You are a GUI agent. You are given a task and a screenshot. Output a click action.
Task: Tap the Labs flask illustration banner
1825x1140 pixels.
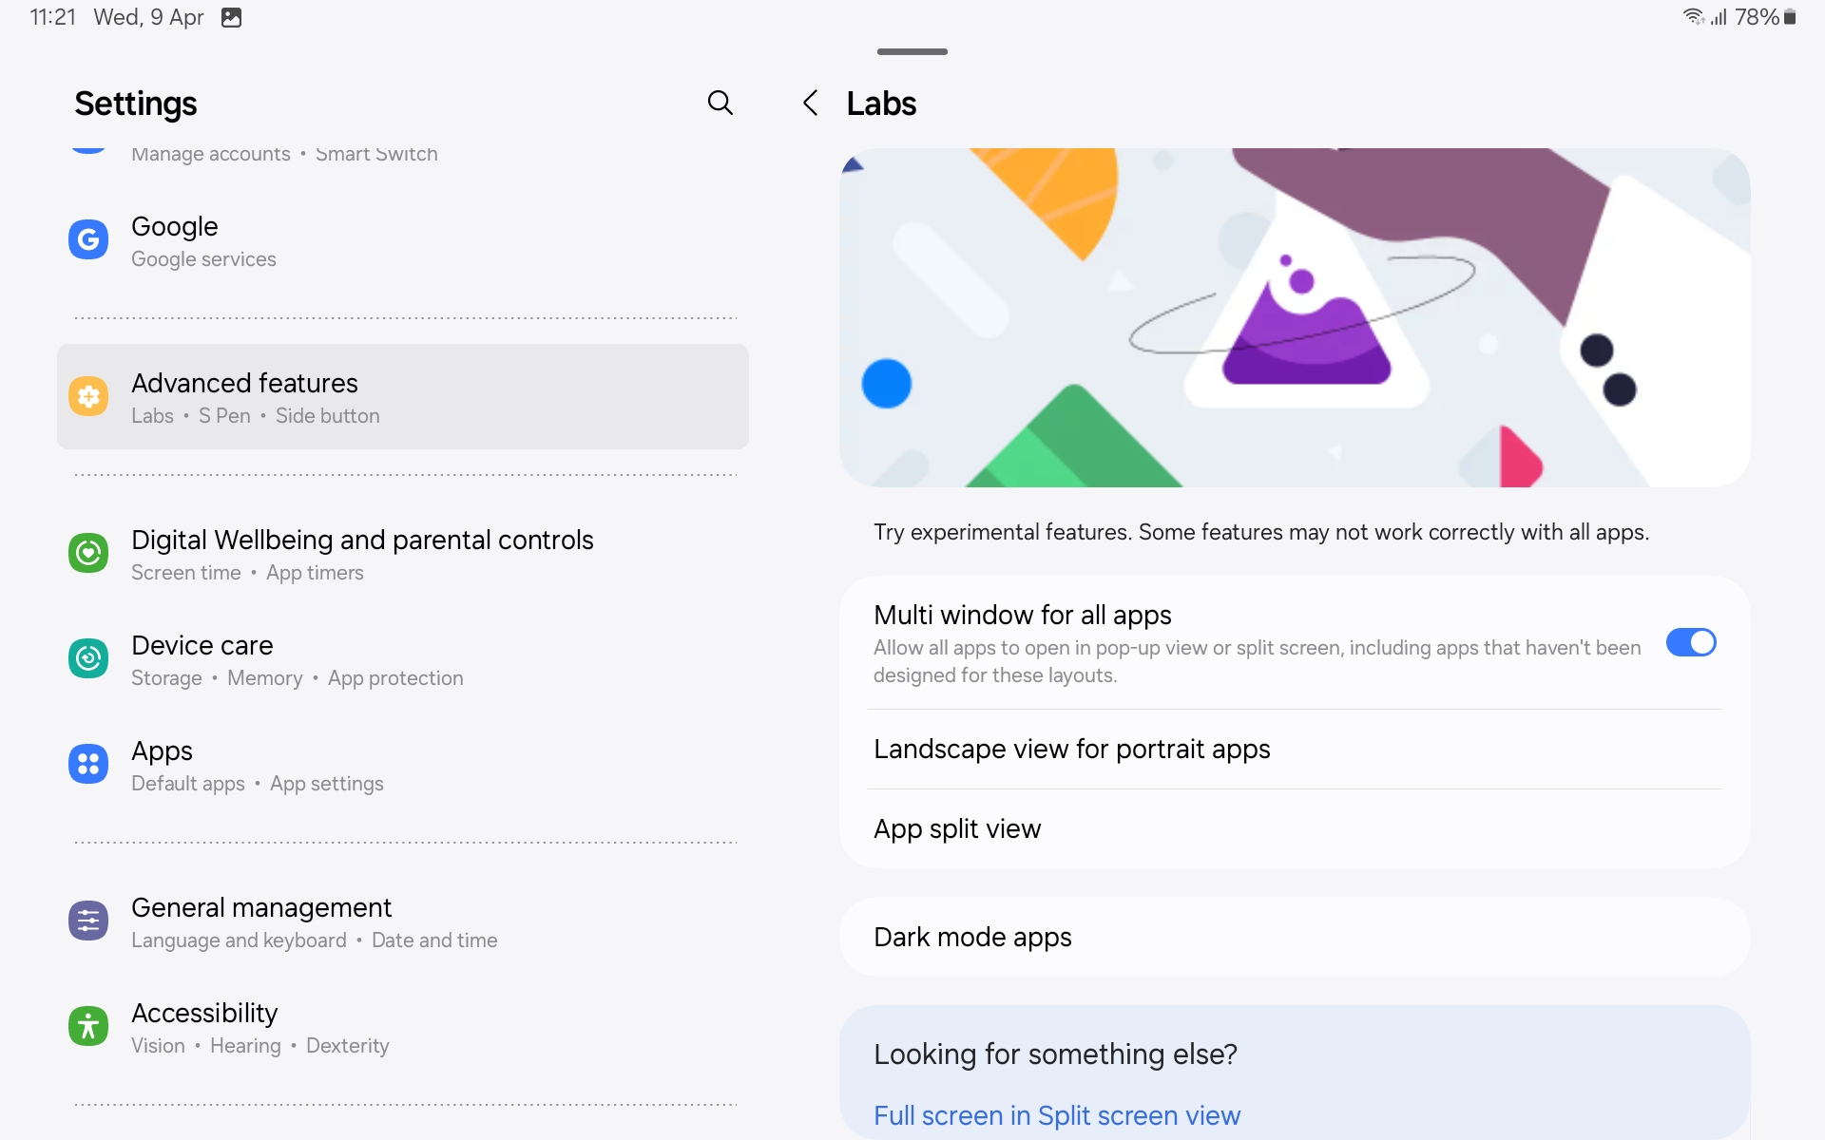(x=1294, y=317)
